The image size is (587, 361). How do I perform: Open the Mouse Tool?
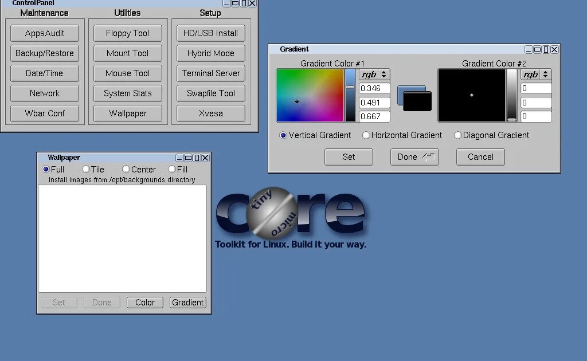[128, 73]
